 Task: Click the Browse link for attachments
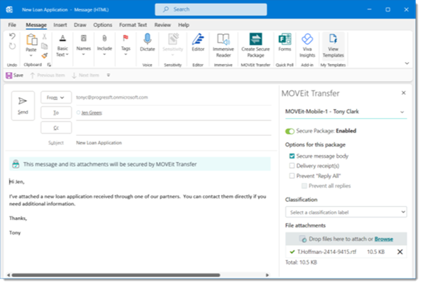[x=384, y=239]
